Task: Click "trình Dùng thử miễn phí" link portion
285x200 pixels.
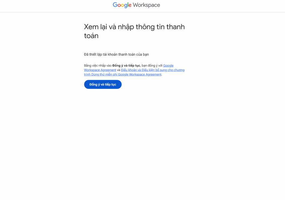Action: [x=100, y=74]
